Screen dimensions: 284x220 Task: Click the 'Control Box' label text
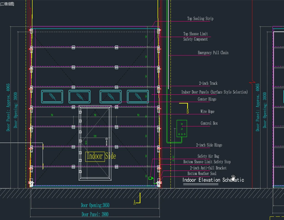(209, 123)
